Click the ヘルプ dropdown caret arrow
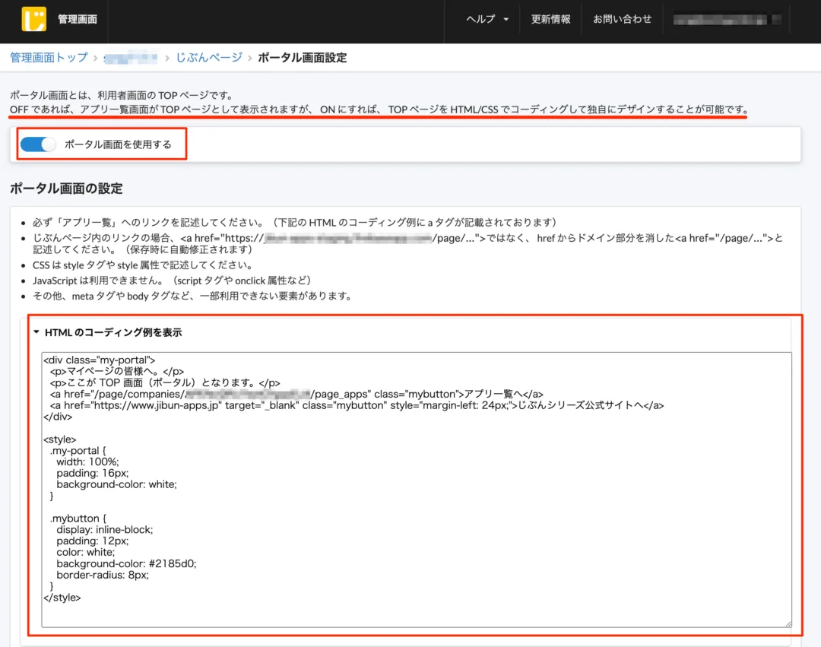The width and height of the screenshot is (821, 647). point(506,19)
